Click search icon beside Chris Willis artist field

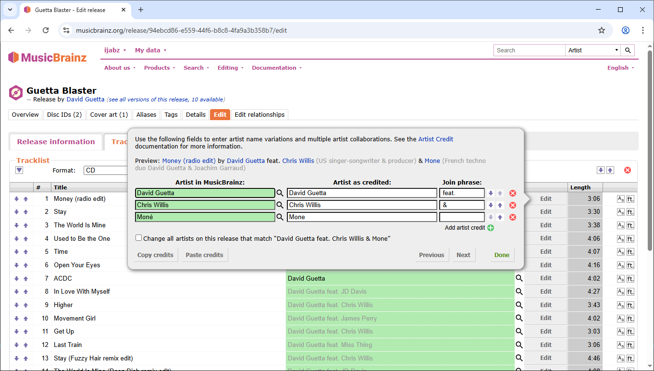280,205
